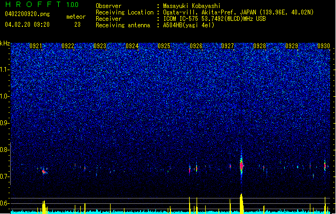Image resolution: width=336 pixels, height=214 pixels.
Task: Click the yellow power spike near 0921
Action: click(x=44, y=207)
